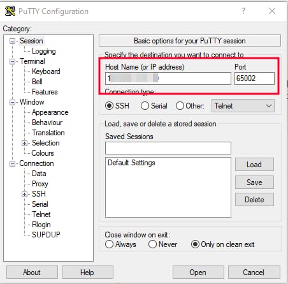Select the SSH connection type radio
This screenshot has width=288, height=284.
[109, 106]
